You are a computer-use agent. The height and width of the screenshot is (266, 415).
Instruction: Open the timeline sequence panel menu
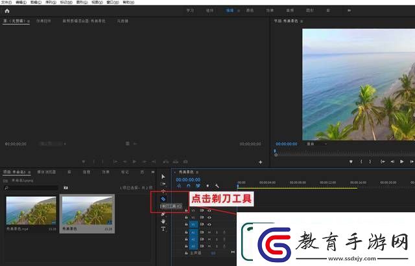[197, 172]
